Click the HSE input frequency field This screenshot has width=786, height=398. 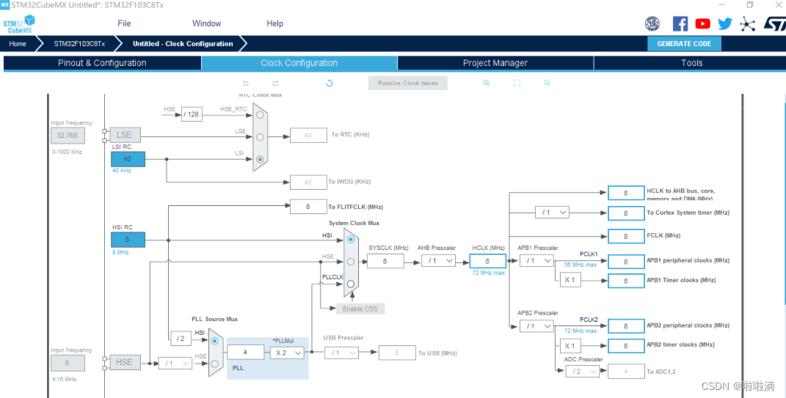[68, 363]
